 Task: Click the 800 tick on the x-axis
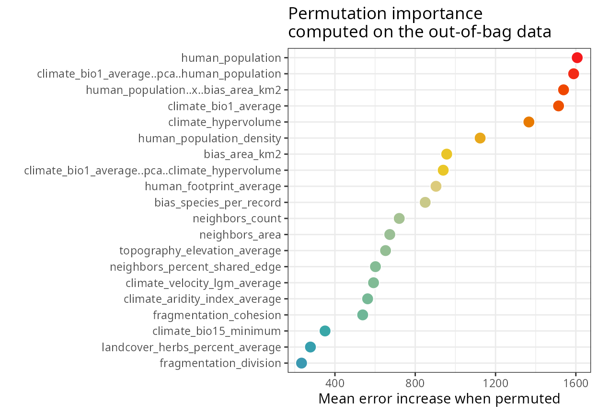(415, 383)
